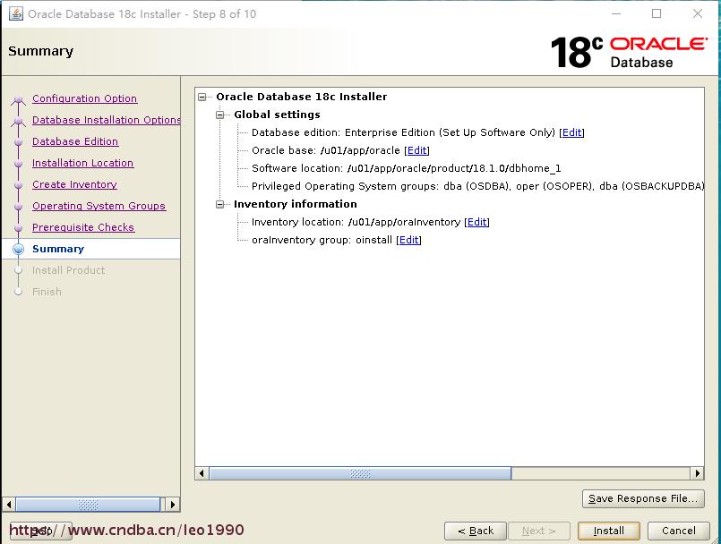Maximize the installer window
This screenshot has width=721, height=544.
[657, 13]
